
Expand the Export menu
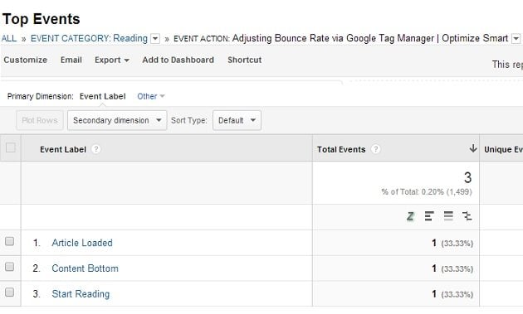112,60
